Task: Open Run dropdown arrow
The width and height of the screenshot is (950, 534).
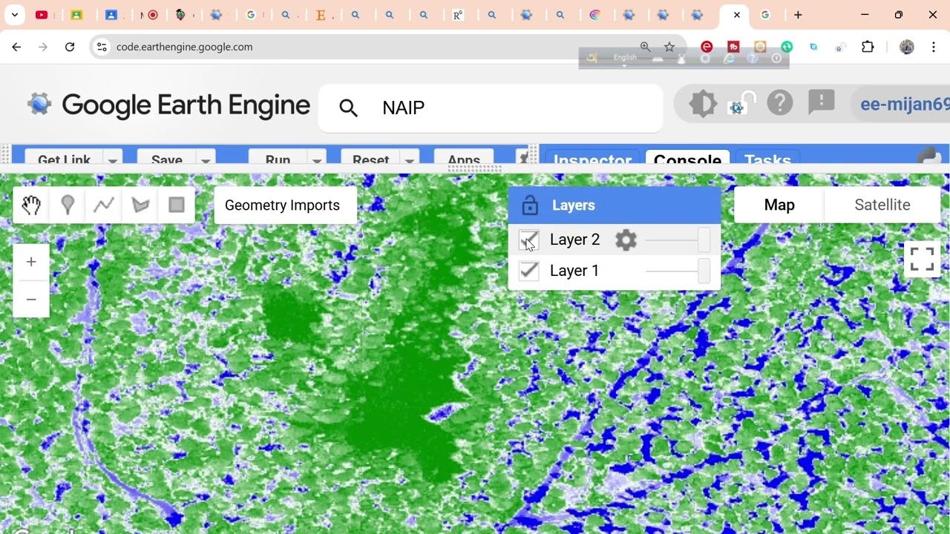Action: [317, 159]
